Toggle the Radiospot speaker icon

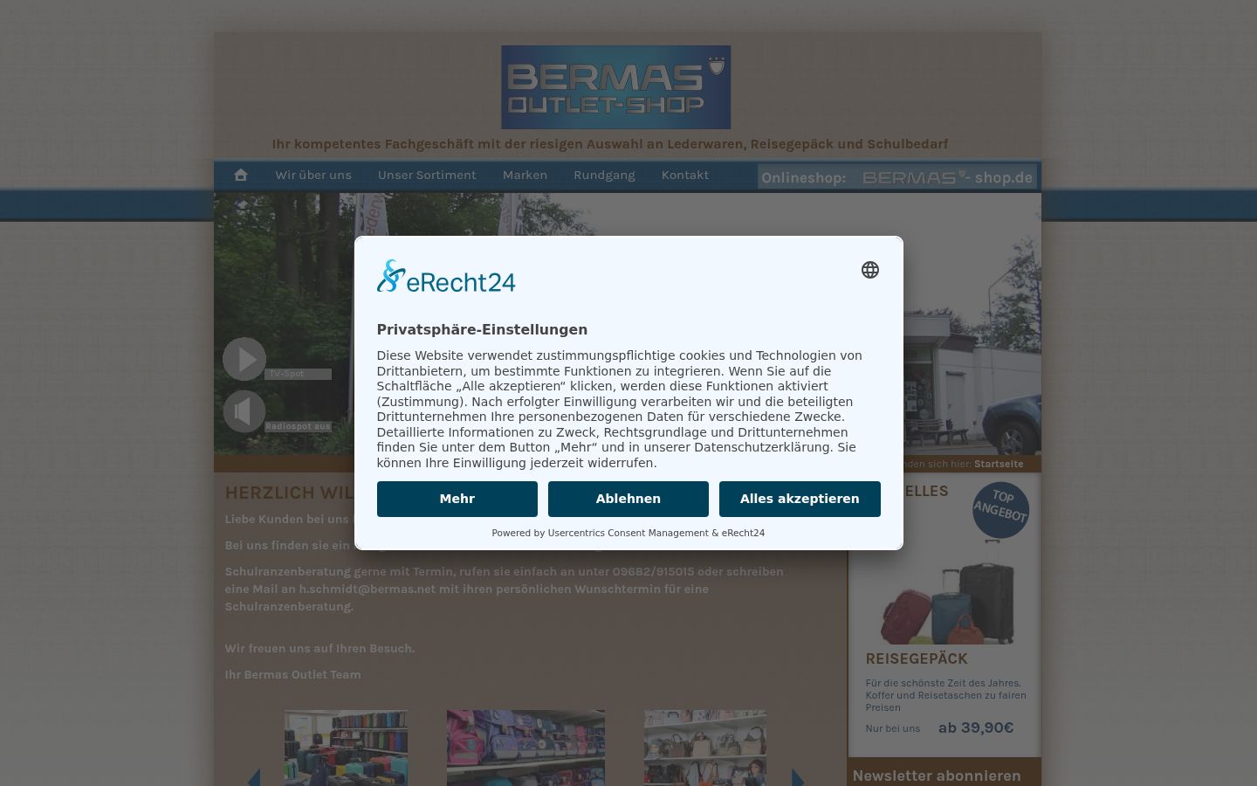[244, 410]
